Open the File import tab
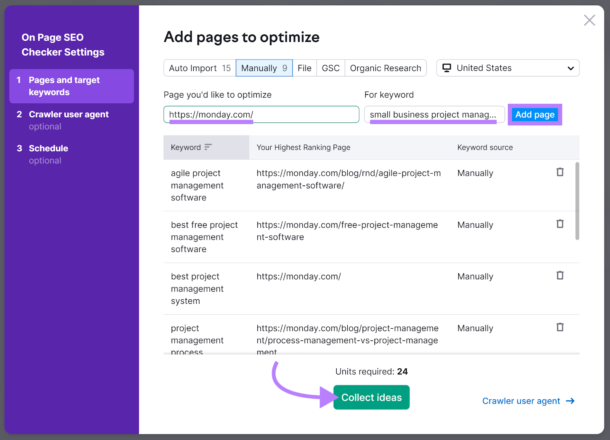 coord(305,68)
